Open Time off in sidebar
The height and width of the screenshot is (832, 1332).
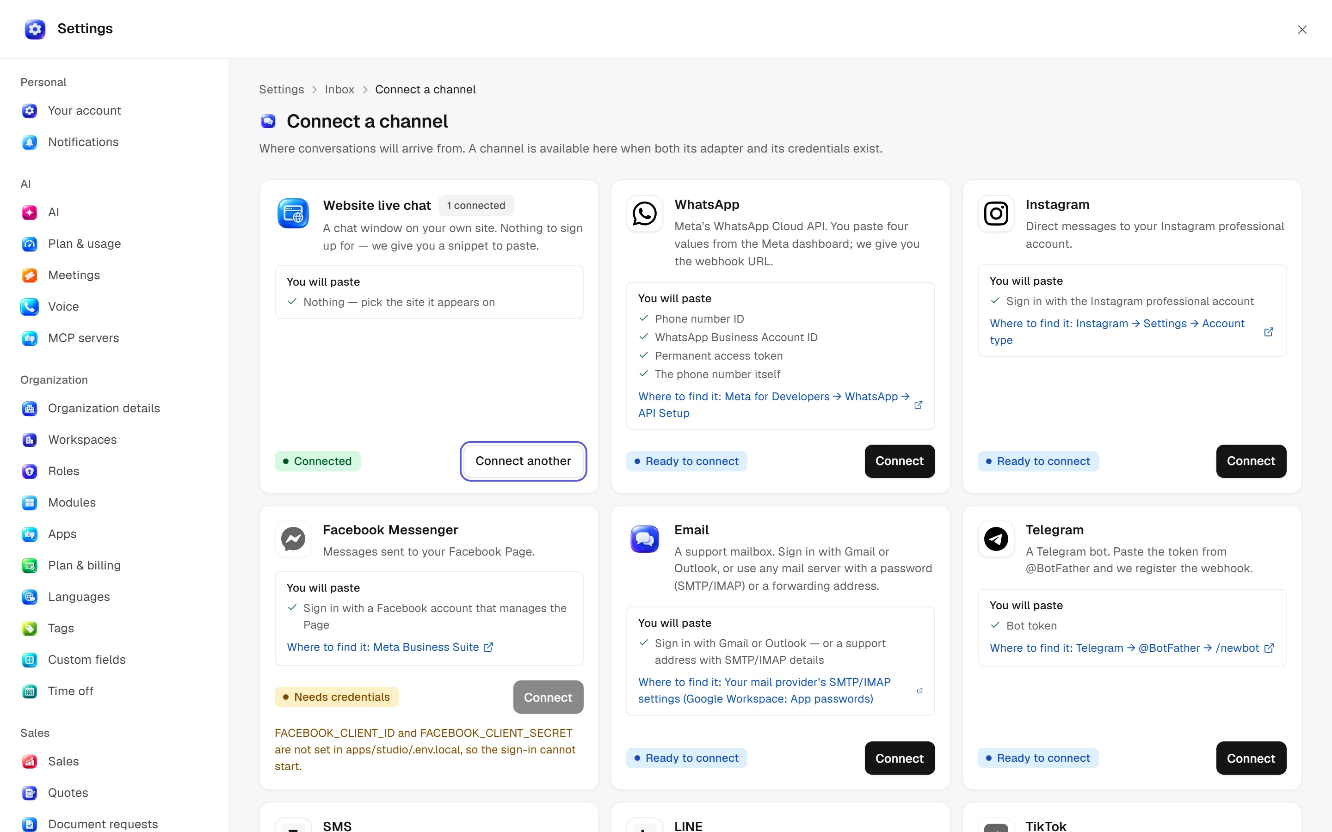point(70,691)
